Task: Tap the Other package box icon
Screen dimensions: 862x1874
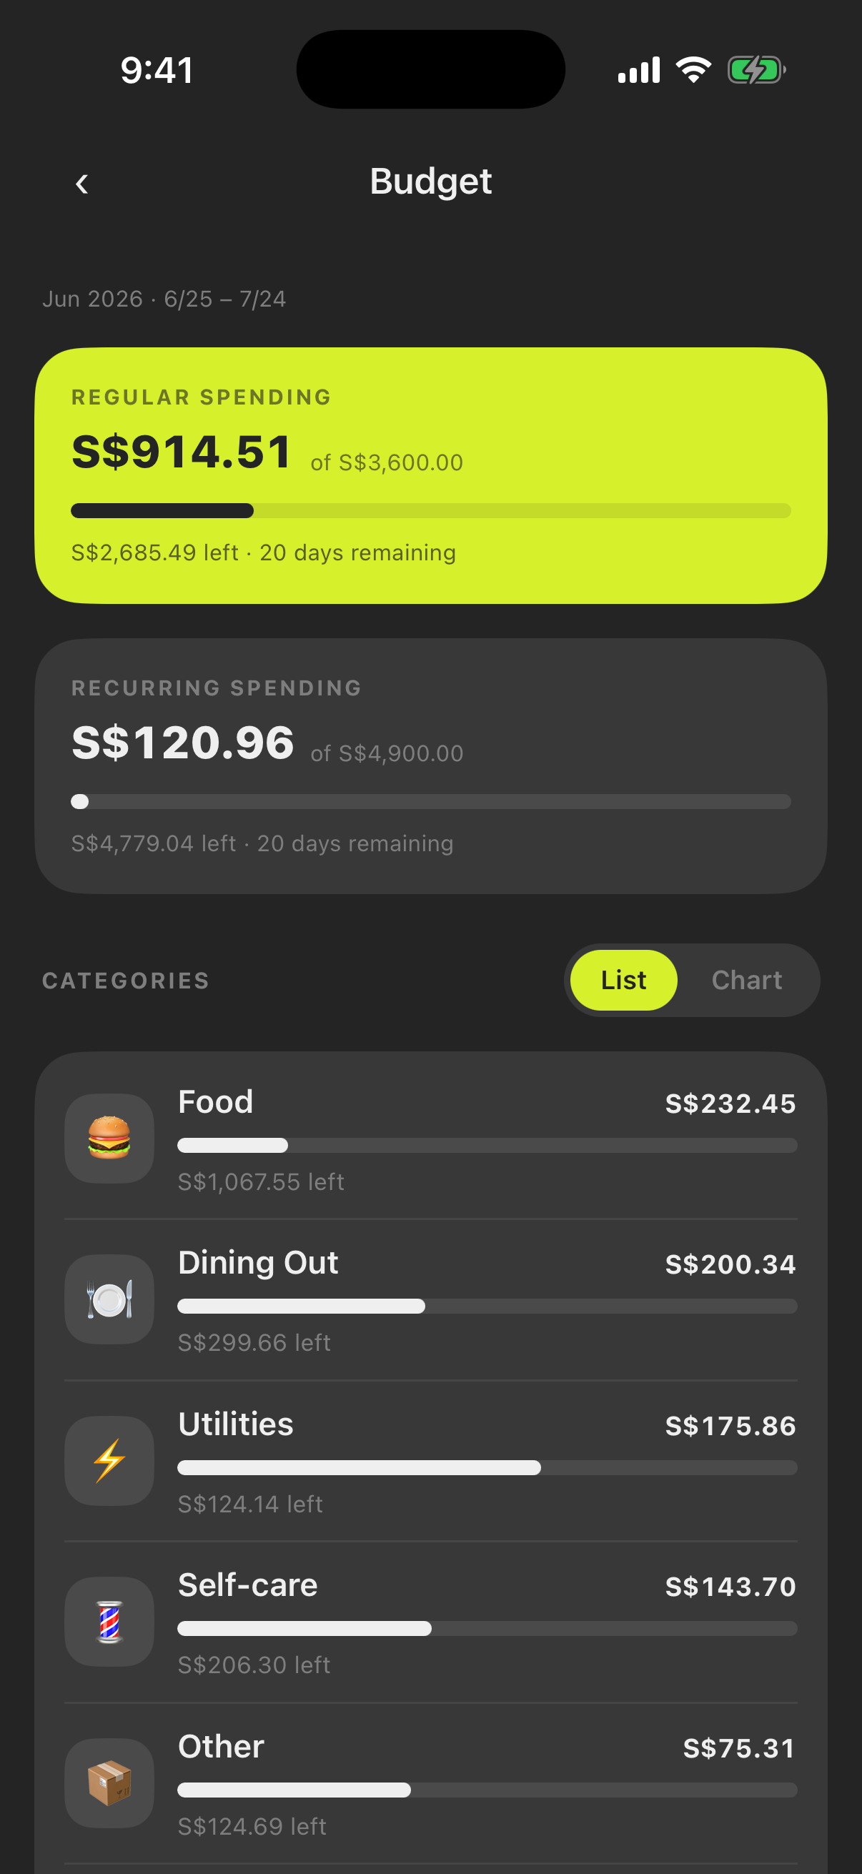Action: click(109, 1783)
